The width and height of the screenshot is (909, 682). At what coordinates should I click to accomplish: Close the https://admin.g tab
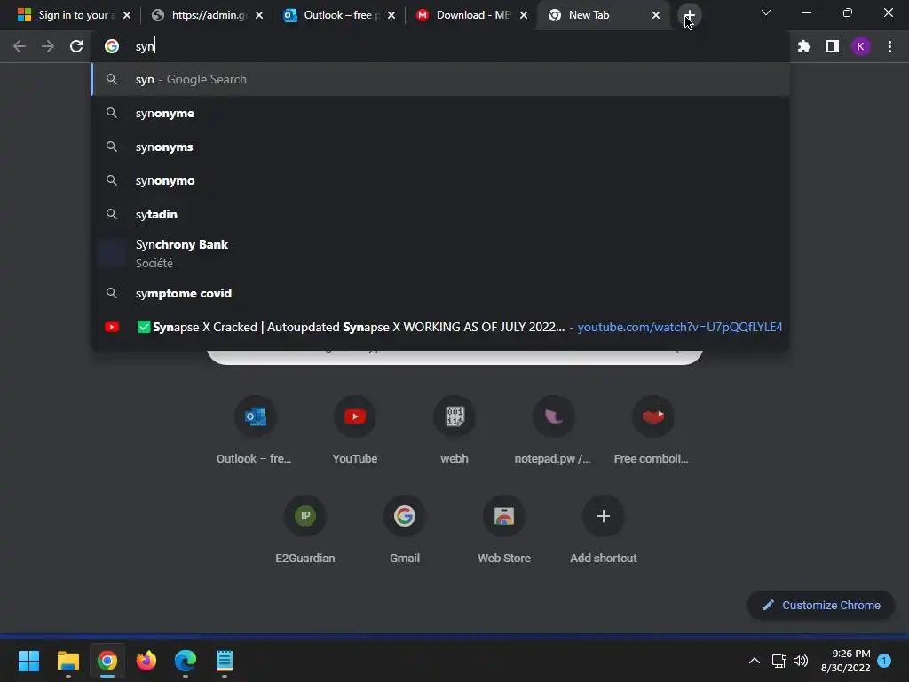[259, 15]
